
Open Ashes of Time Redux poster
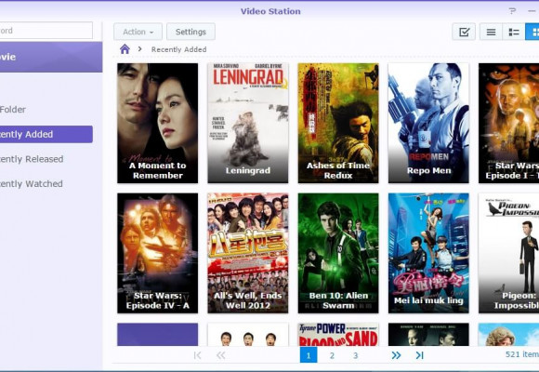pos(338,123)
